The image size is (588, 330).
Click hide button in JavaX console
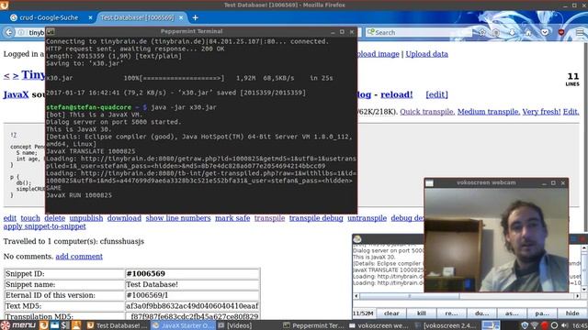[x=572, y=313]
